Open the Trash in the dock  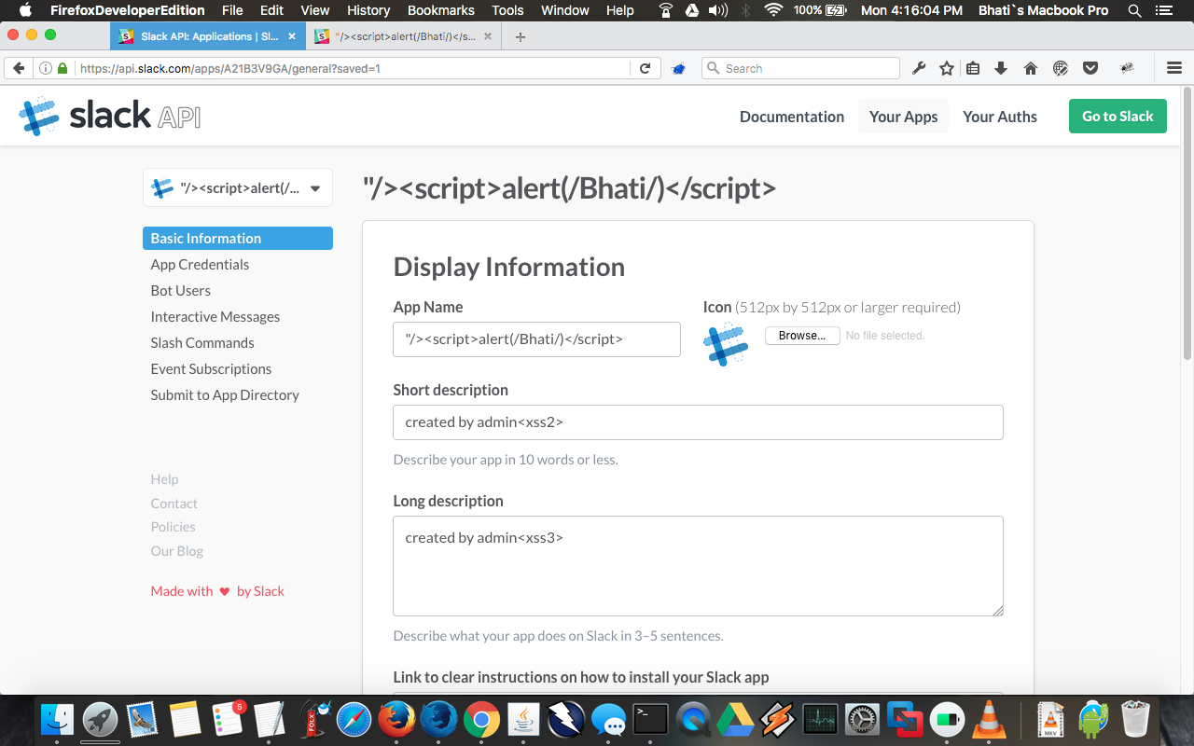pyautogui.click(x=1135, y=719)
